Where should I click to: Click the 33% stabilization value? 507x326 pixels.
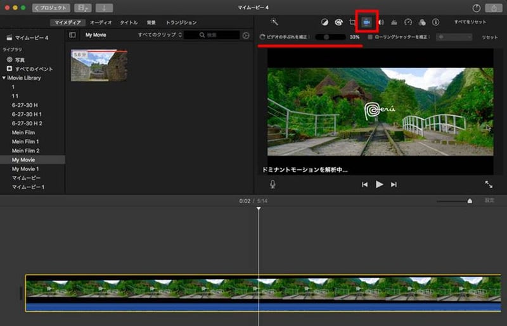point(354,37)
